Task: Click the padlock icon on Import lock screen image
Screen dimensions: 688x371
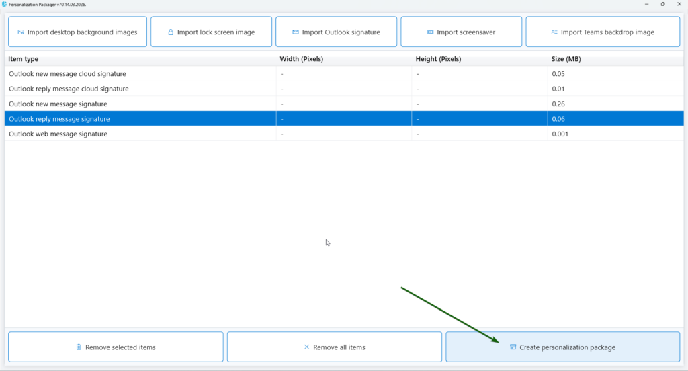Action: (171, 32)
